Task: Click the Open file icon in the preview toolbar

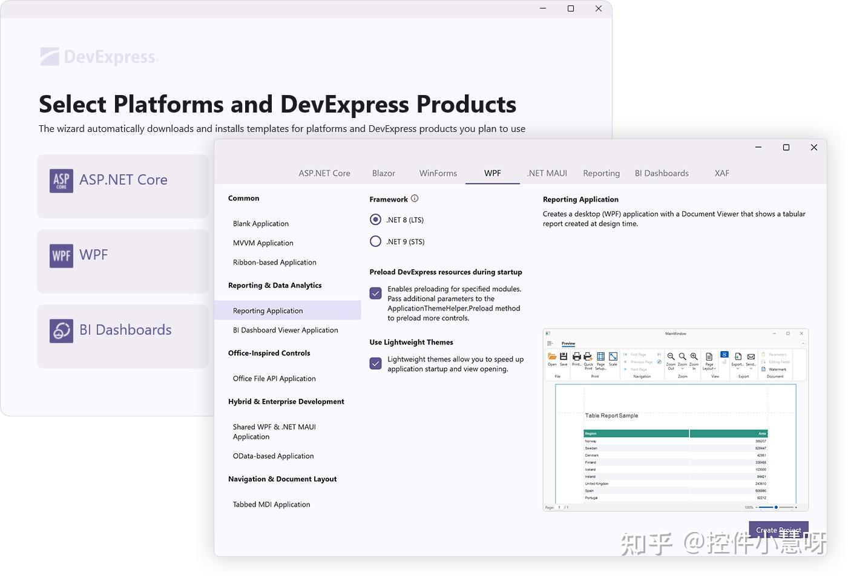Action: [551, 356]
